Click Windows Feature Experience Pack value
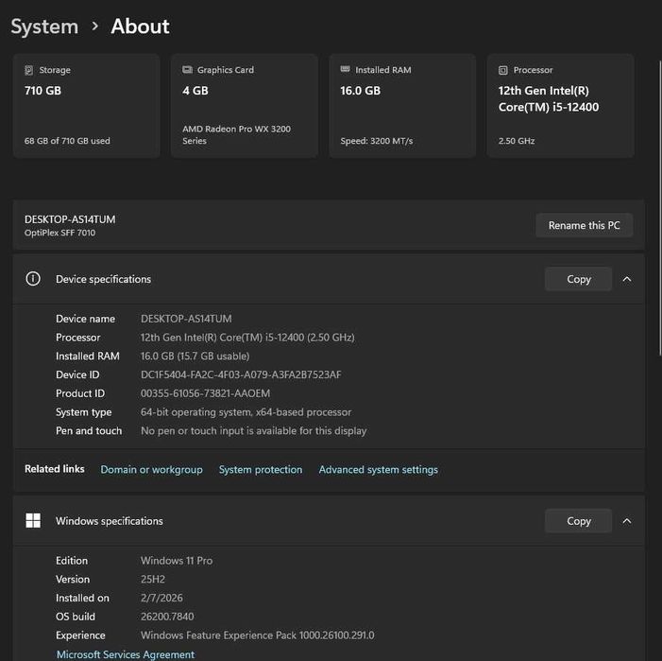This screenshot has width=662, height=661. (x=257, y=635)
